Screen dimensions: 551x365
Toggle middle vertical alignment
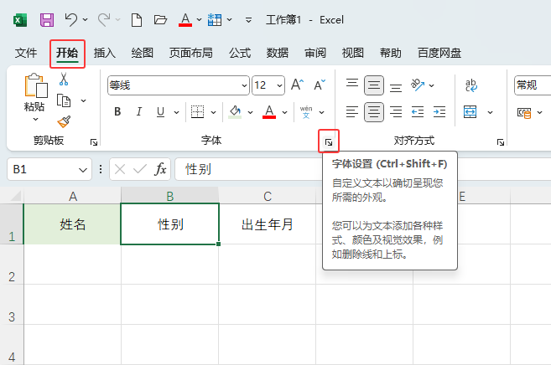[373, 85]
